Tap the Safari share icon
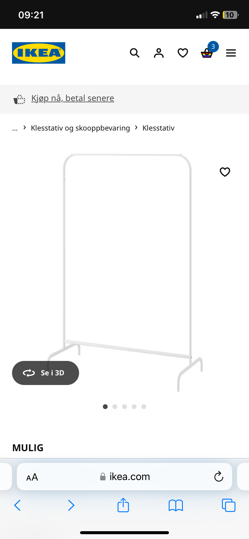The width and height of the screenshot is (249, 539). [x=123, y=505]
